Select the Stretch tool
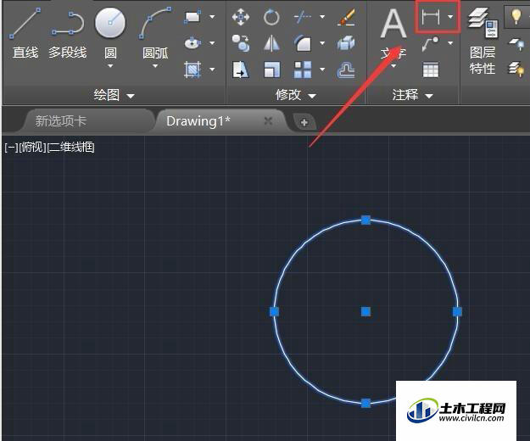 point(241,70)
